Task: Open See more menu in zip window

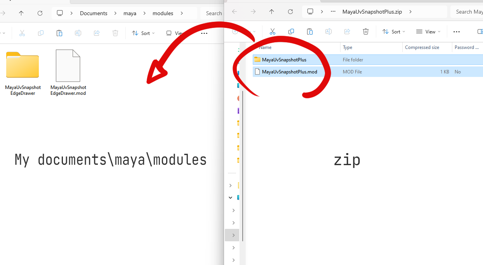Action: 457,31
